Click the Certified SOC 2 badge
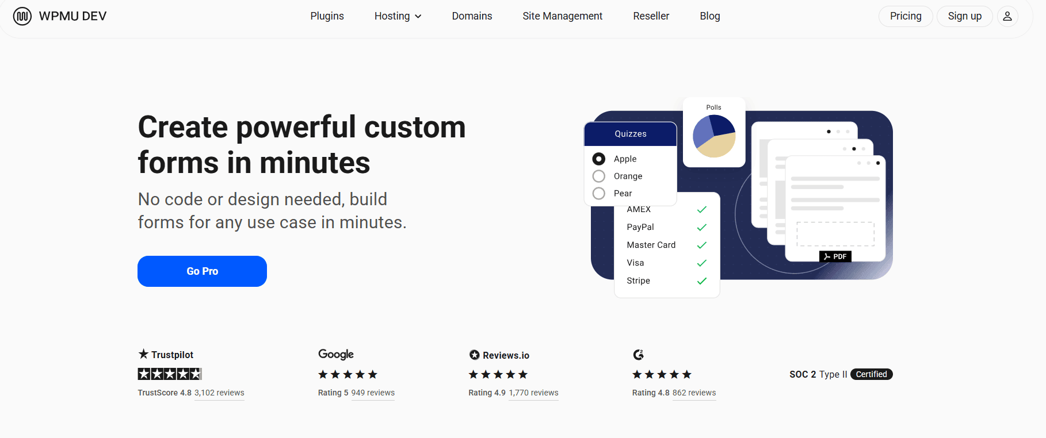 872,374
